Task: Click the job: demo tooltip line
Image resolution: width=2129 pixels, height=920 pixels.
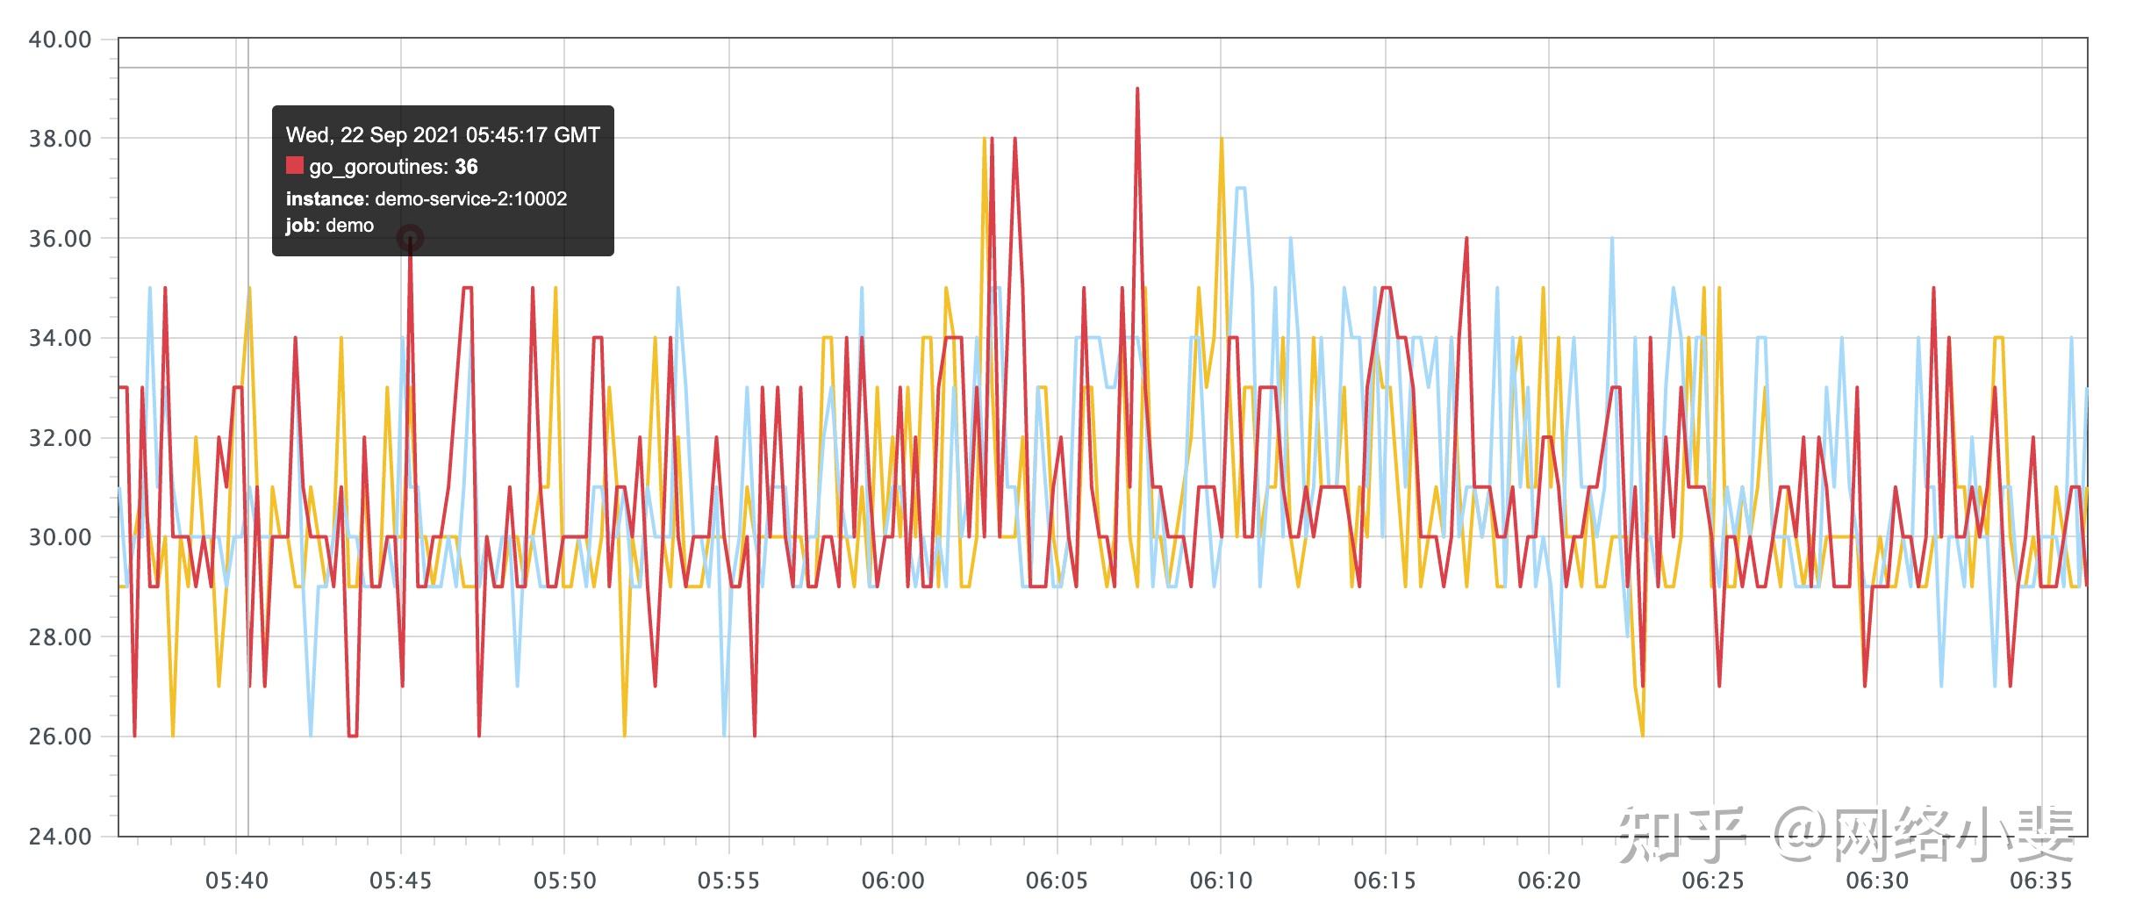Action: (330, 226)
